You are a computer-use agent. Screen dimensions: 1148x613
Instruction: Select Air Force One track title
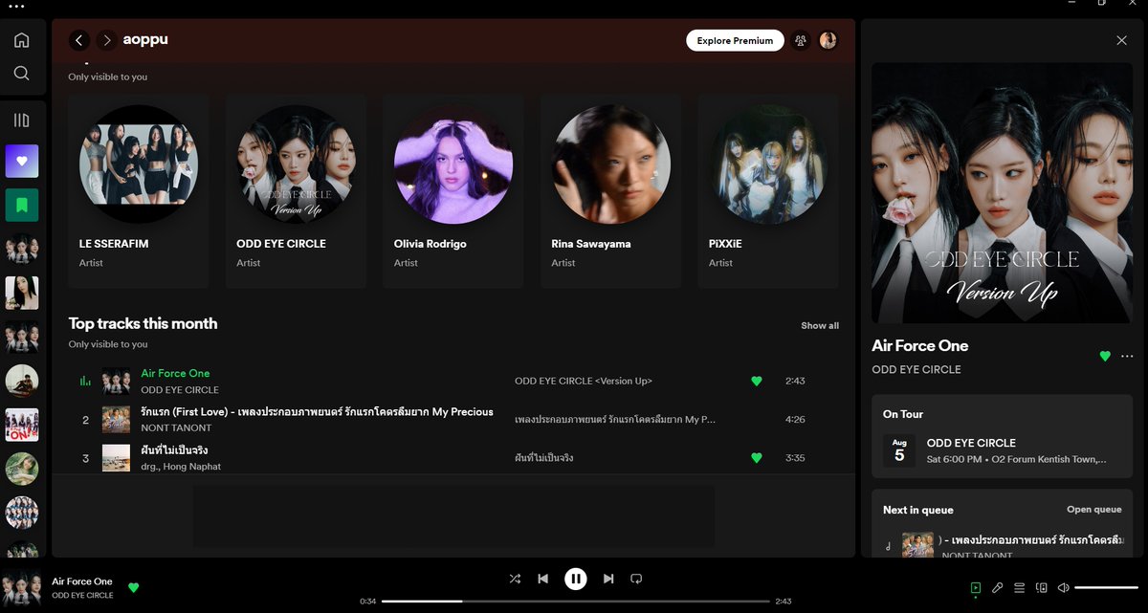pos(175,373)
